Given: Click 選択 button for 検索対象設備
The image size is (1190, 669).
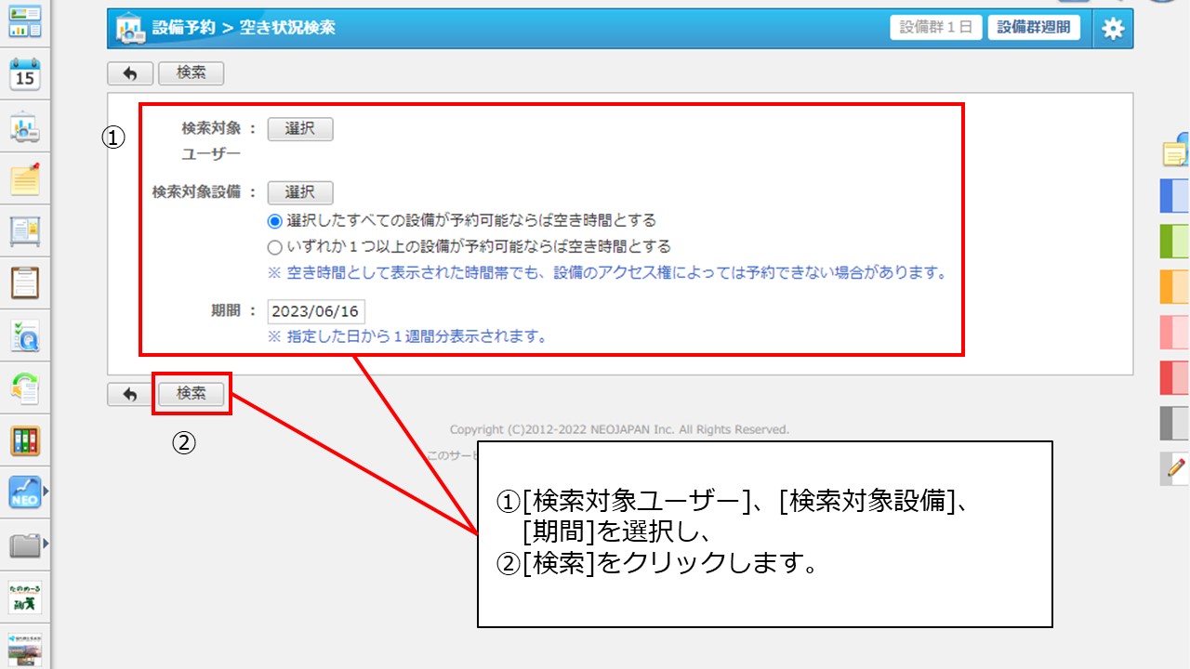Looking at the screenshot, I should 299,192.
